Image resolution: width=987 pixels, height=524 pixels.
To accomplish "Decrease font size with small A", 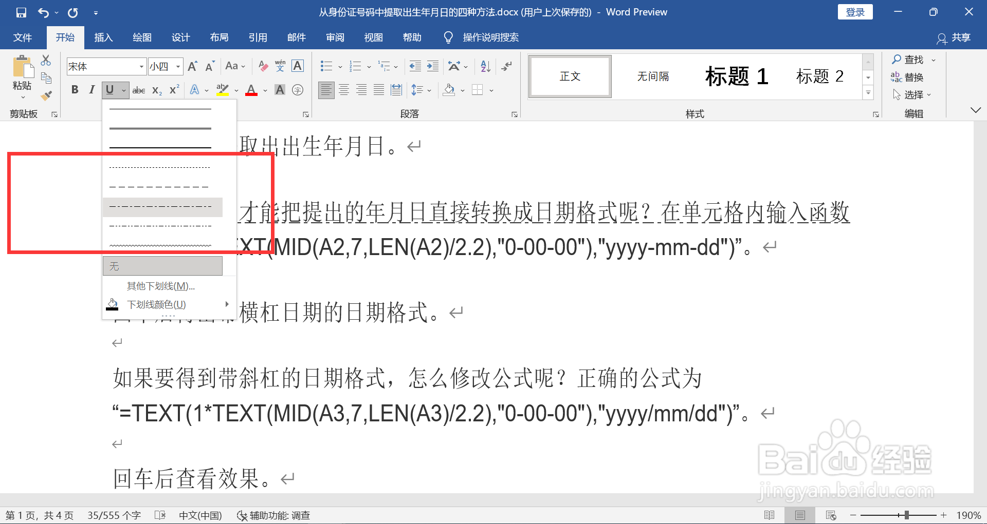I will (209, 66).
